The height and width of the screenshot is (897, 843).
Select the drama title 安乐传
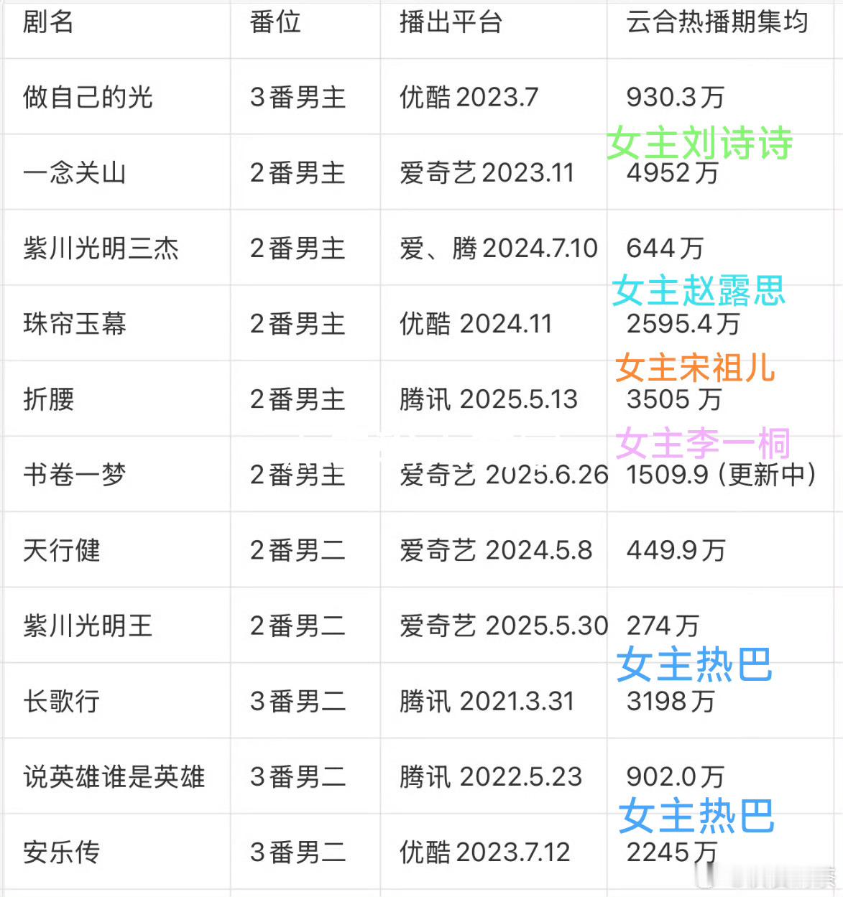pos(62,852)
